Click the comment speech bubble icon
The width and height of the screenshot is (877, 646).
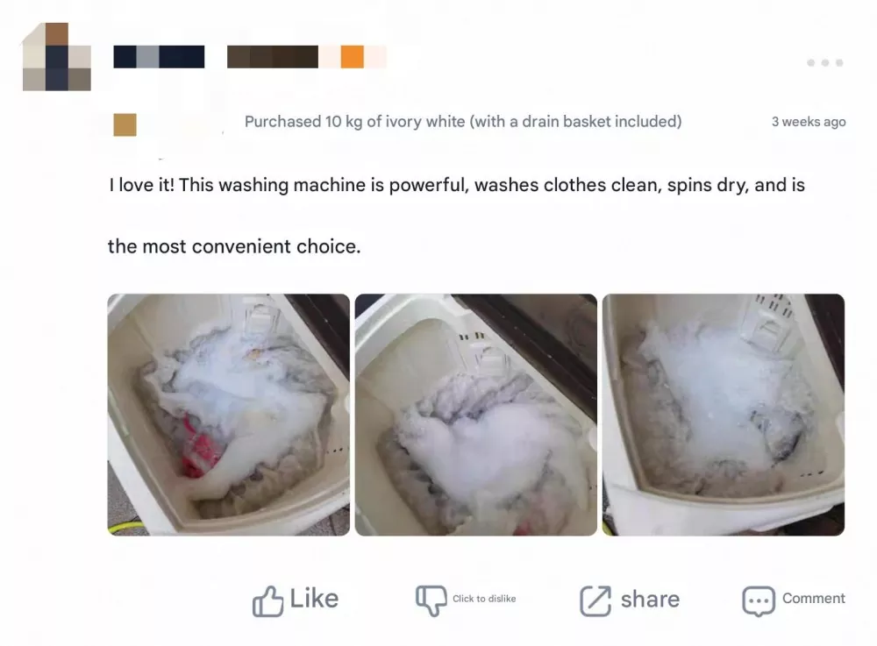click(x=759, y=600)
